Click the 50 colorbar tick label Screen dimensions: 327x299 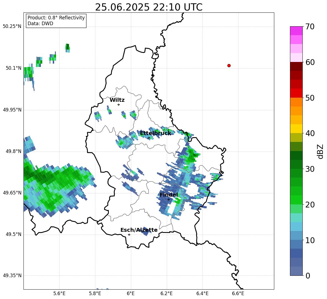pyautogui.click(x=310, y=98)
